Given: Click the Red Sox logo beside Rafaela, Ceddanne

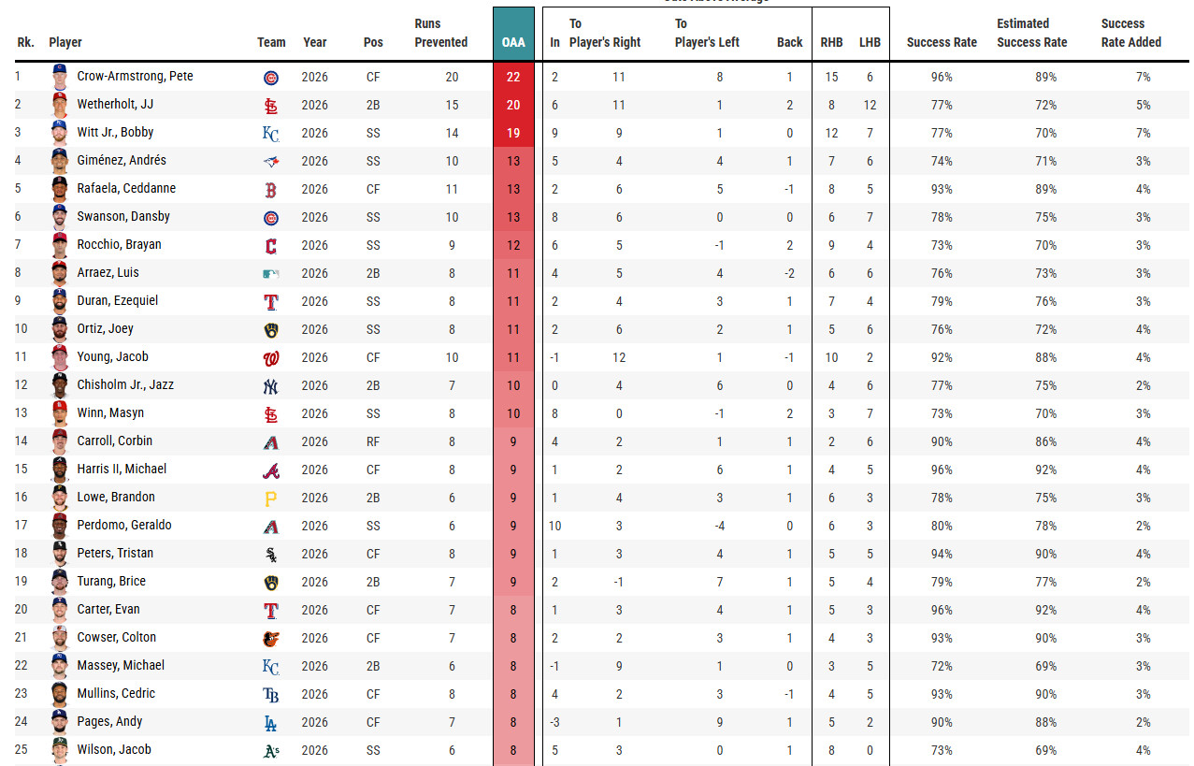Looking at the screenshot, I should pyautogui.click(x=271, y=190).
